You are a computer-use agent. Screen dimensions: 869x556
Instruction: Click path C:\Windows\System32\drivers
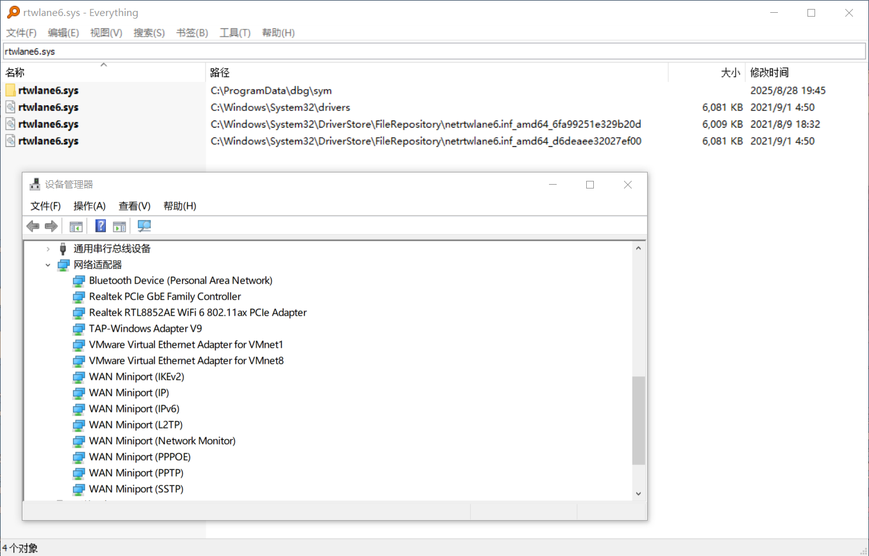[280, 107]
